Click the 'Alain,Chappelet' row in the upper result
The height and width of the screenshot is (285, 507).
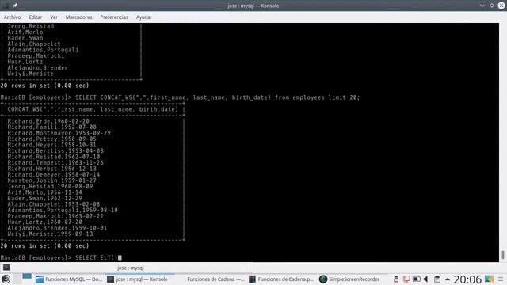[x=34, y=44]
